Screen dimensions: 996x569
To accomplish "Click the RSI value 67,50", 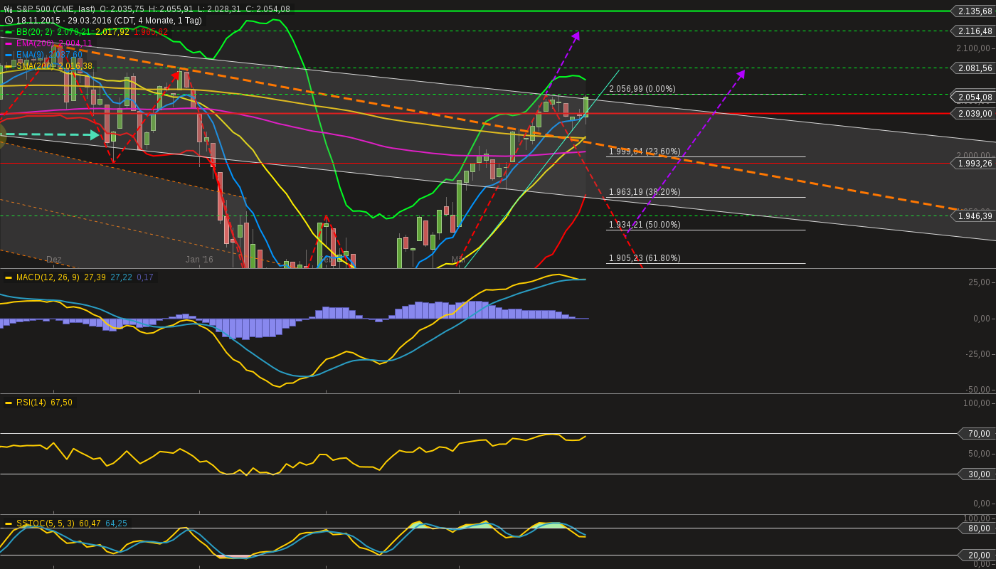I will coord(61,403).
